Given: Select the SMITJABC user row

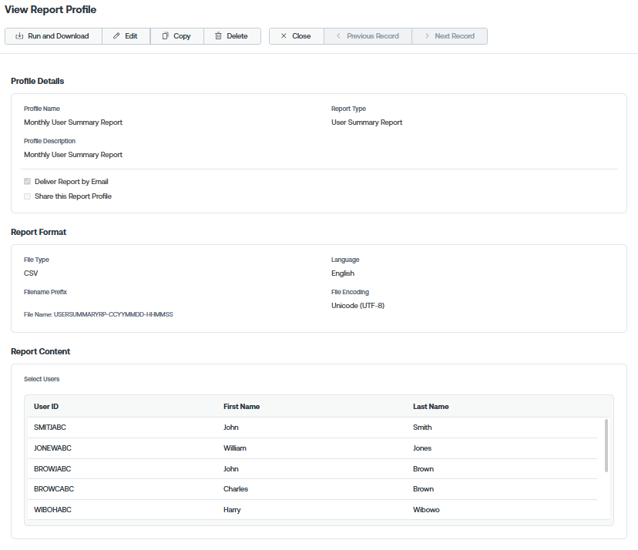Looking at the screenshot, I should (313, 428).
